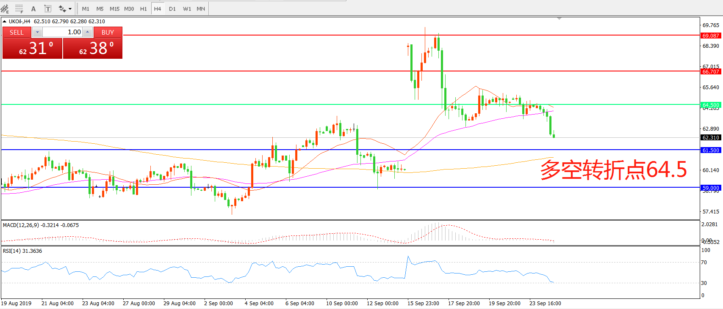Click the 69.087 red resistance price label
Image resolution: width=723 pixels, height=309 pixels.
pos(710,36)
